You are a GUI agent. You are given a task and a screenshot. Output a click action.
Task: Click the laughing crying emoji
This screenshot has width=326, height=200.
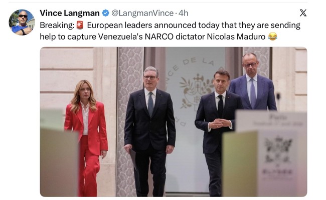(272, 36)
